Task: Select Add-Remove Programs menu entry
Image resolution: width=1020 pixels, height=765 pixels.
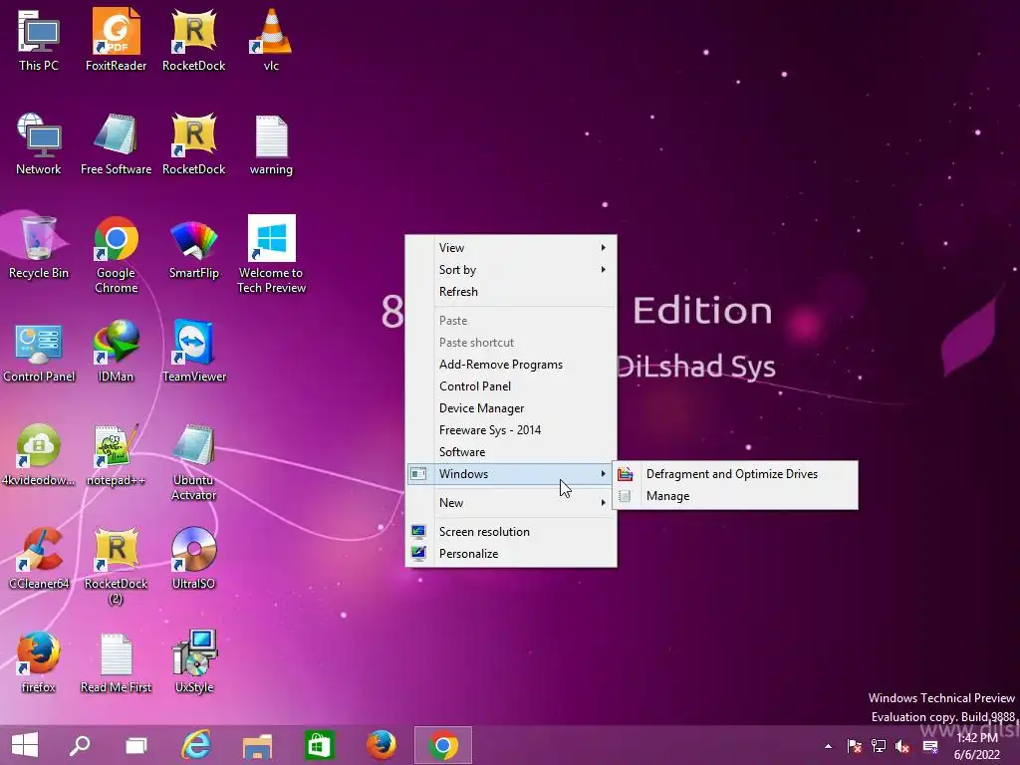Action: pyautogui.click(x=511, y=365)
